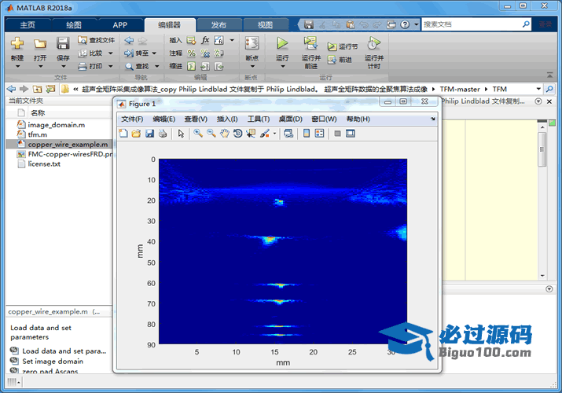Click the navigate back arrow in ribbon
The width and height of the screenshot is (562, 393).
(129, 40)
